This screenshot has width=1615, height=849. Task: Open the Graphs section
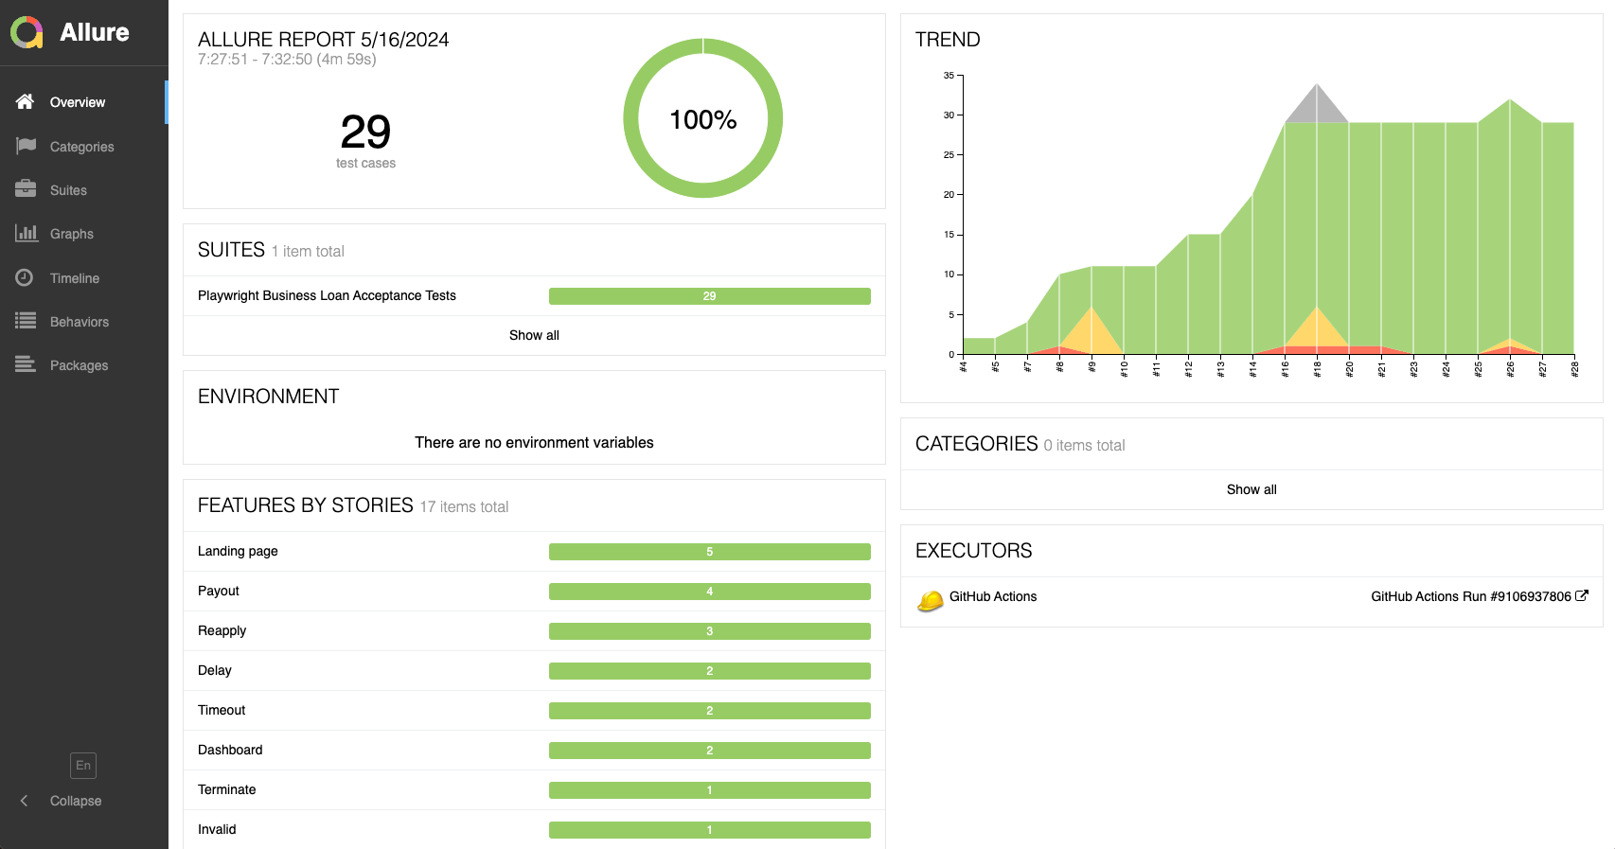point(84,234)
